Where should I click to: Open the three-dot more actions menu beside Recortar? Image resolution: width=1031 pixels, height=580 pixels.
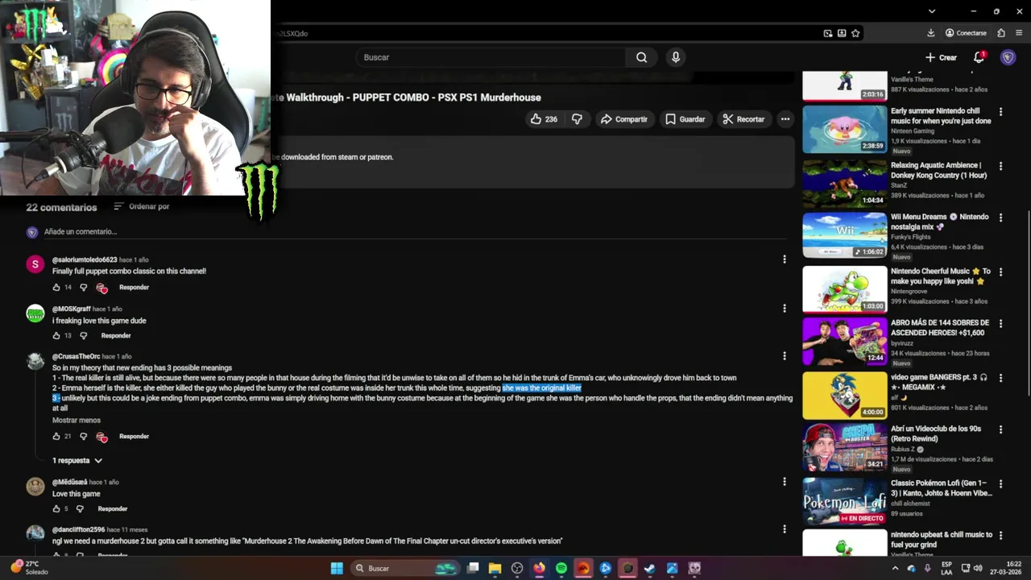coord(785,119)
